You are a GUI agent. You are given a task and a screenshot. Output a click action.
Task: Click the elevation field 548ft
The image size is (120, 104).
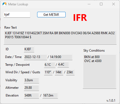[x=31, y=95]
